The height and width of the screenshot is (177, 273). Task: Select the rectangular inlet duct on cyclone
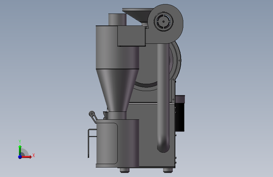(131, 36)
